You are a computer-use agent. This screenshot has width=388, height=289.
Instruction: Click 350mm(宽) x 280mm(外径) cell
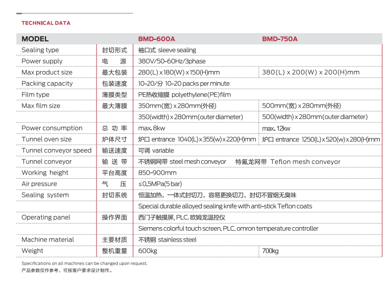(177, 106)
